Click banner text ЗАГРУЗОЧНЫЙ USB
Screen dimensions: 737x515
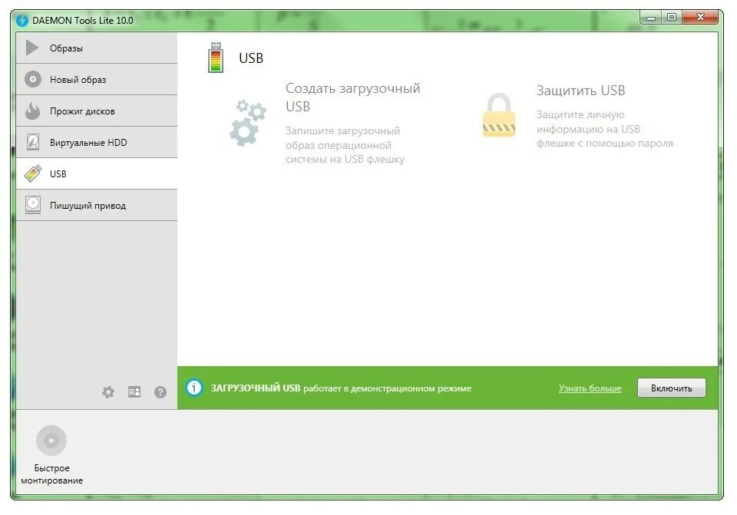click(x=255, y=388)
